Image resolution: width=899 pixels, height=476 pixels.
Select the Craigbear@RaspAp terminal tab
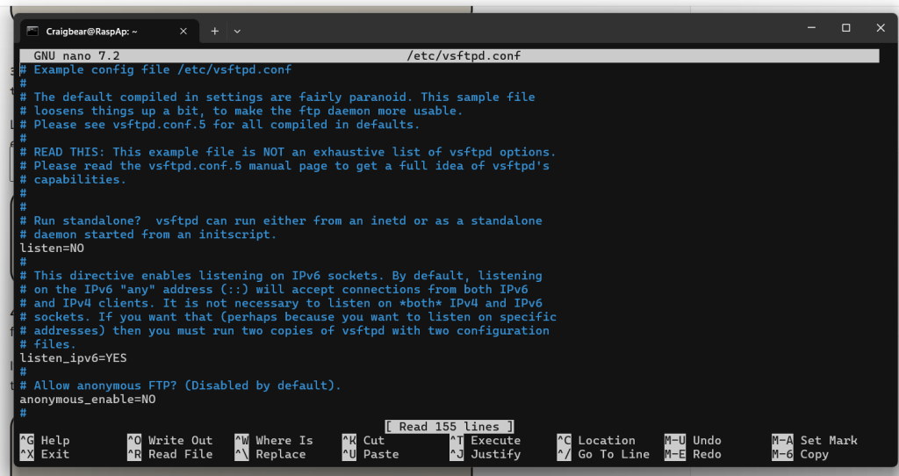point(97,31)
